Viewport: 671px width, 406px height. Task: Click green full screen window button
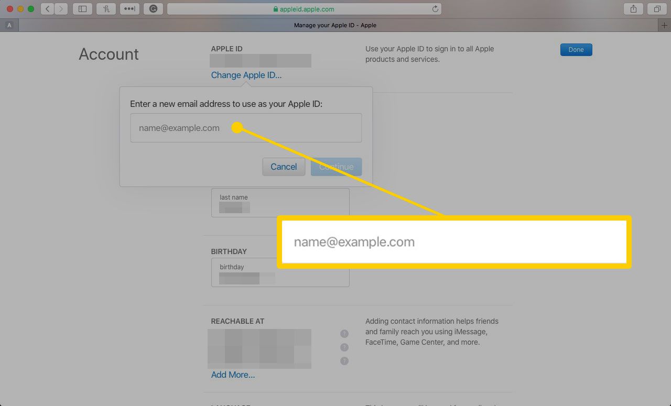tap(31, 9)
